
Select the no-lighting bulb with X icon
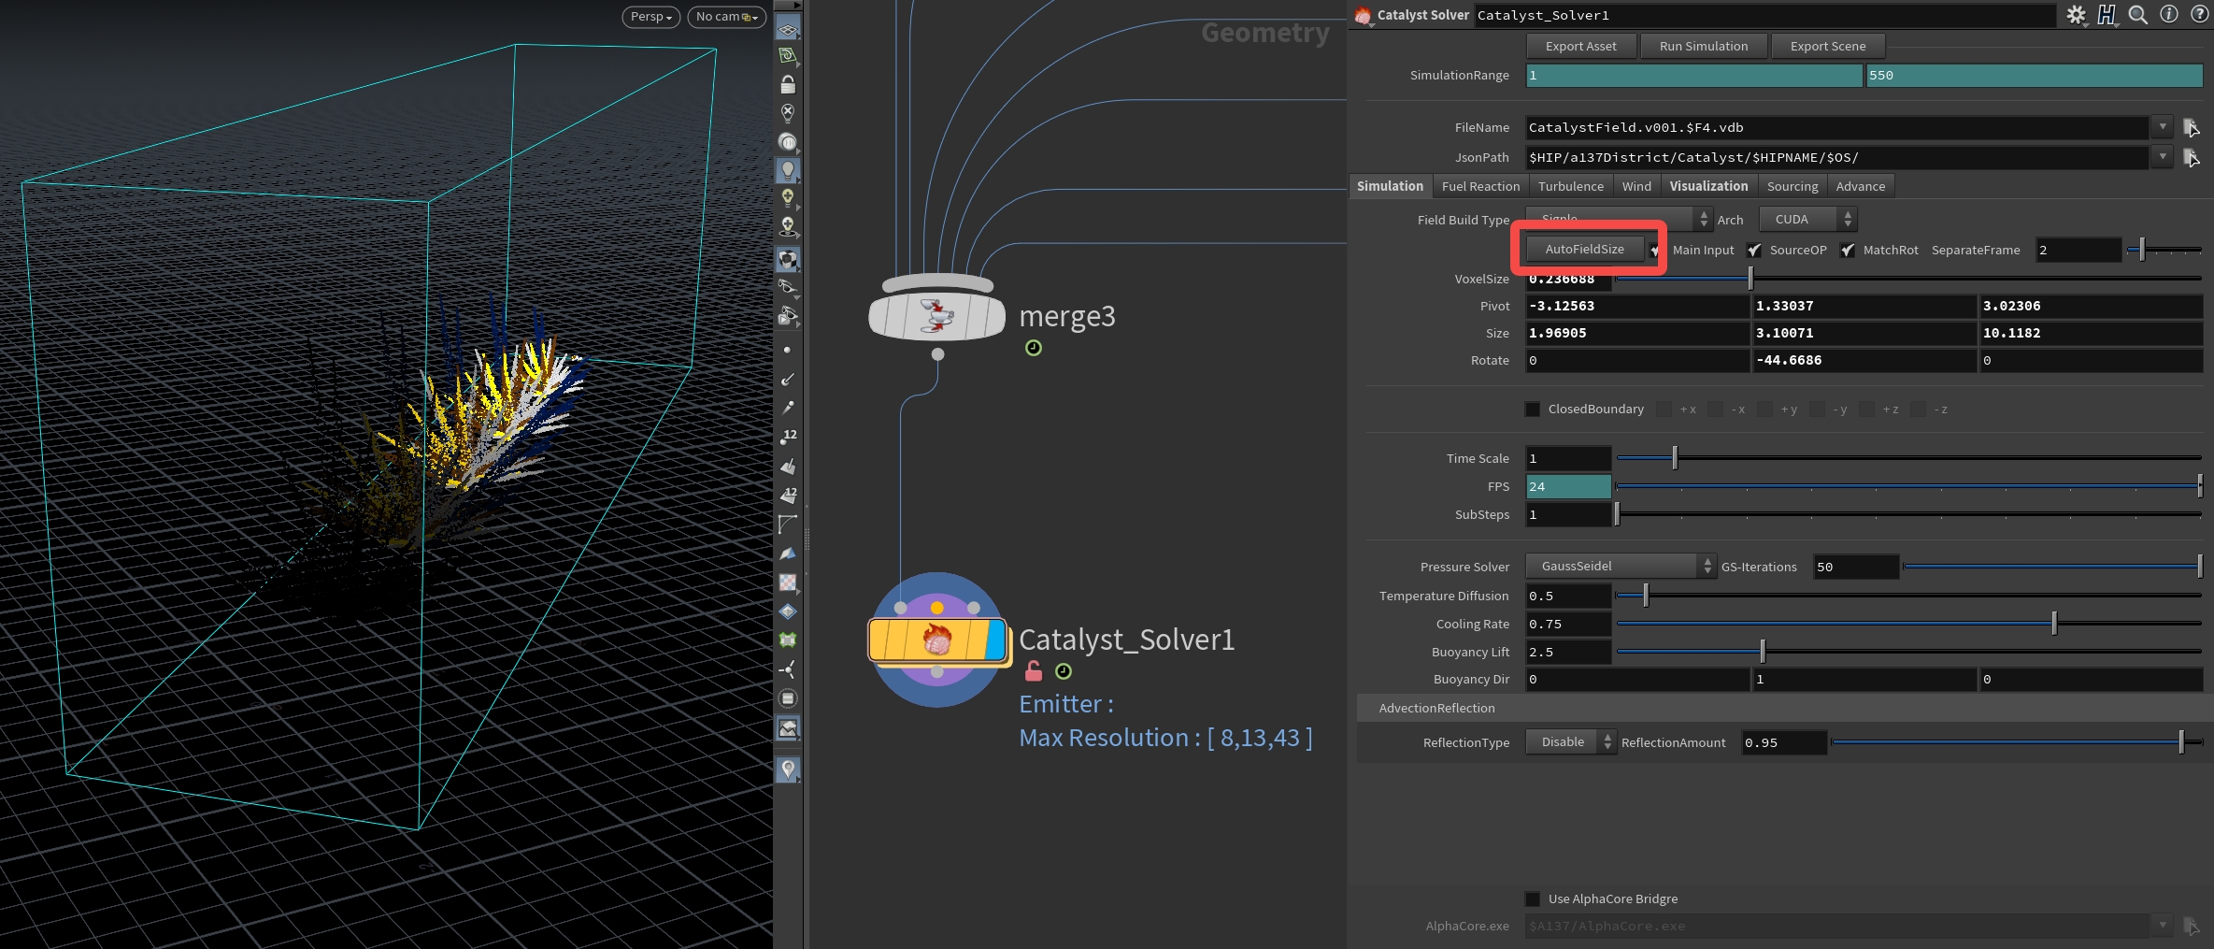click(788, 113)
